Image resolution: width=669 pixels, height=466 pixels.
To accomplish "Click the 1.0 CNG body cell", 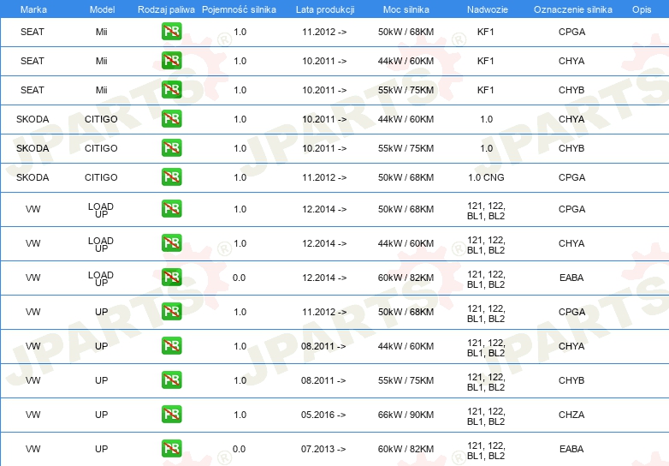I will click(x=486, y=176).
